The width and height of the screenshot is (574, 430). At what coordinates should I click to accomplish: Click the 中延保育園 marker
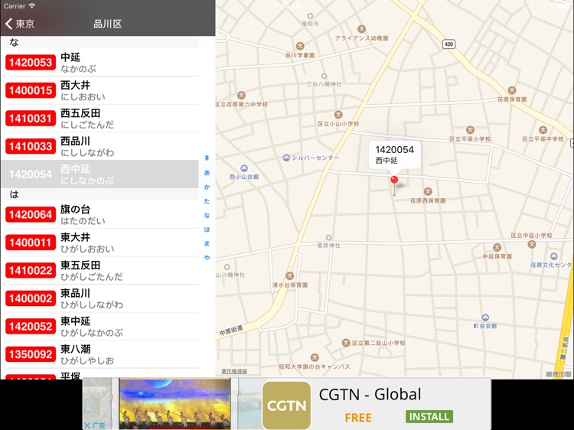tap(497, 247)
